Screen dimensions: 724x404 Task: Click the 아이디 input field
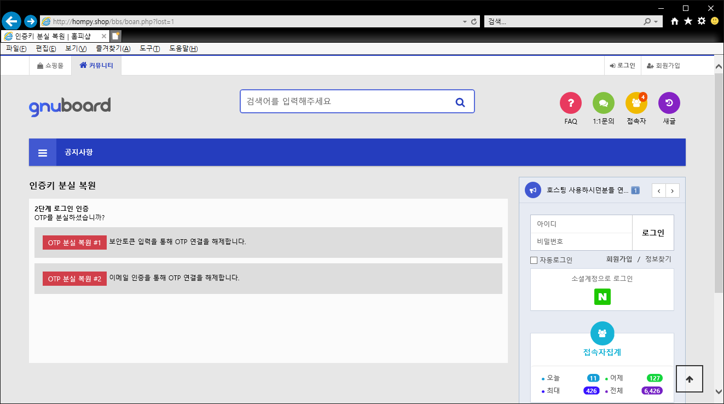click(x=581, y=224)
